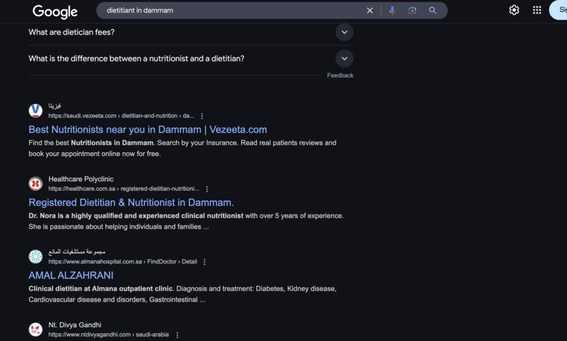Click the Google logo

(x=55, y=11)
